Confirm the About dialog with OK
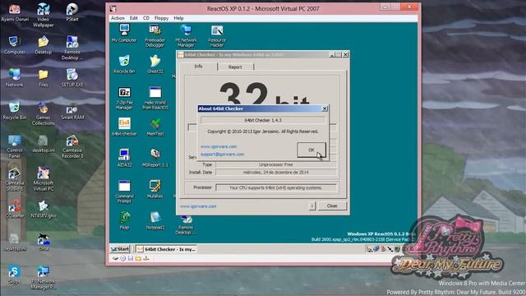This screenshot has width=526, height=296. [311, 150]
